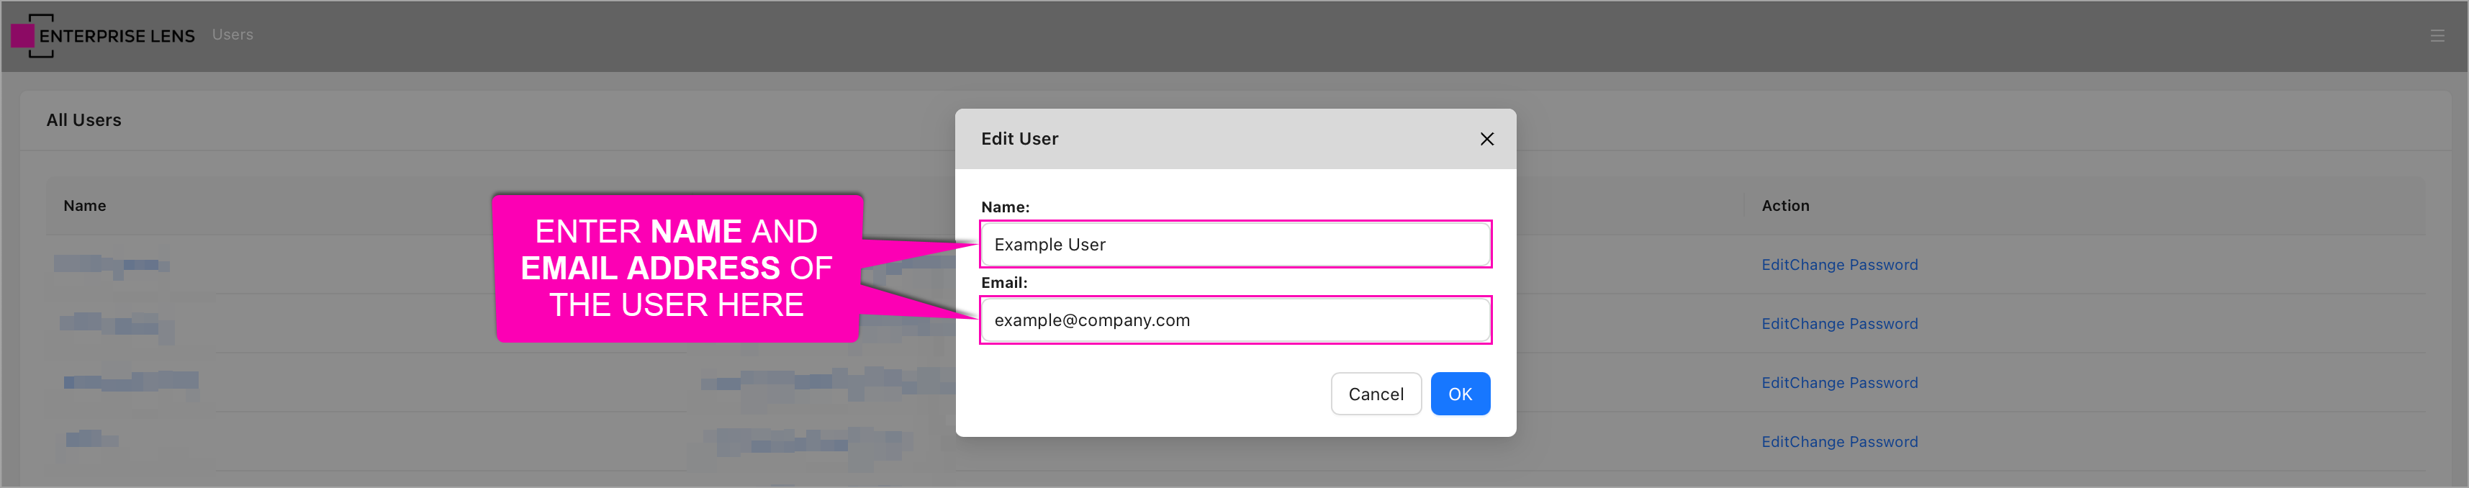
Task: Click the All Users panel heading
Action: click(x=83, y=120)
